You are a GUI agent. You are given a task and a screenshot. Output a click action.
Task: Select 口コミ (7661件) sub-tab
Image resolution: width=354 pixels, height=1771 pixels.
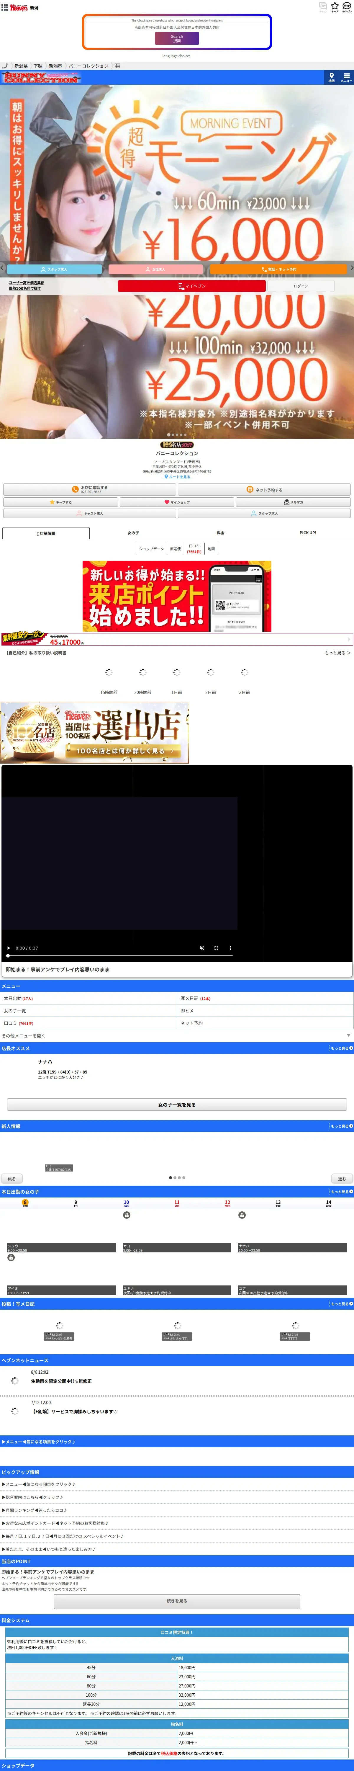click(194, 549)
